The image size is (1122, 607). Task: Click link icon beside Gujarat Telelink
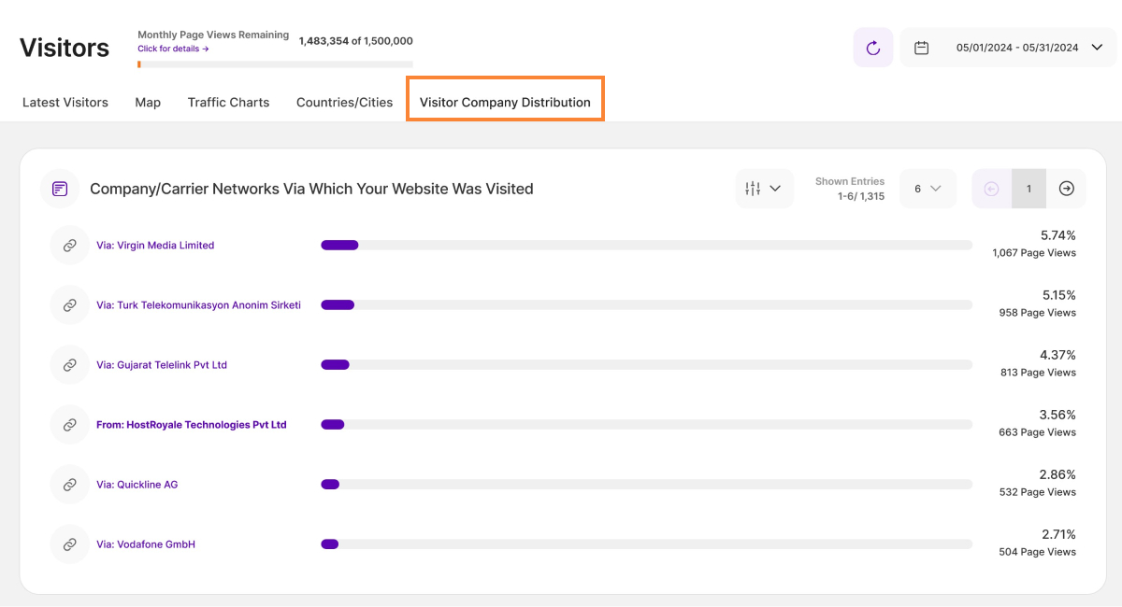pos(69,365)
